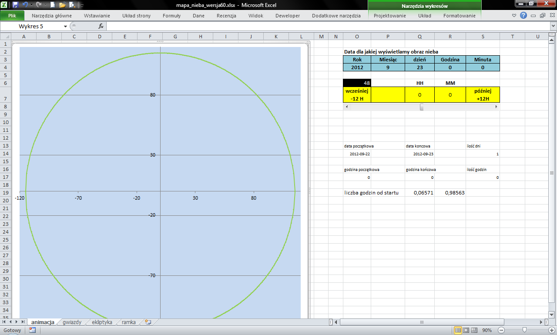
Task: Switch to Page Break Preview icon
Action: 474,330
